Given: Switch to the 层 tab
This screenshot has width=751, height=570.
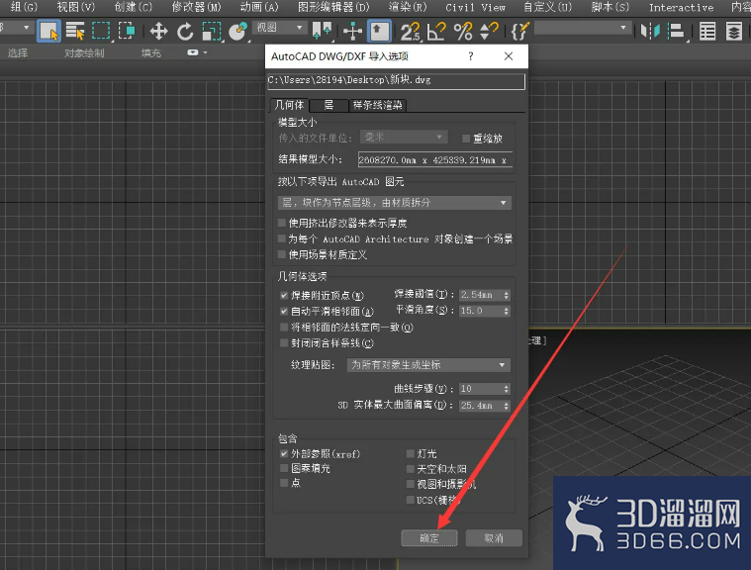Looking at the screenshot, I should tap(329, 105).
